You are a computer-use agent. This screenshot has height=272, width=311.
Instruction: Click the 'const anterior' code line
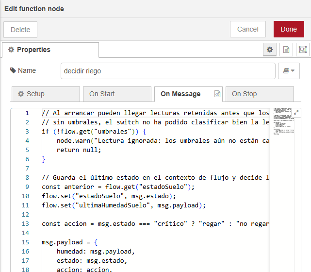tap(118, 187)
